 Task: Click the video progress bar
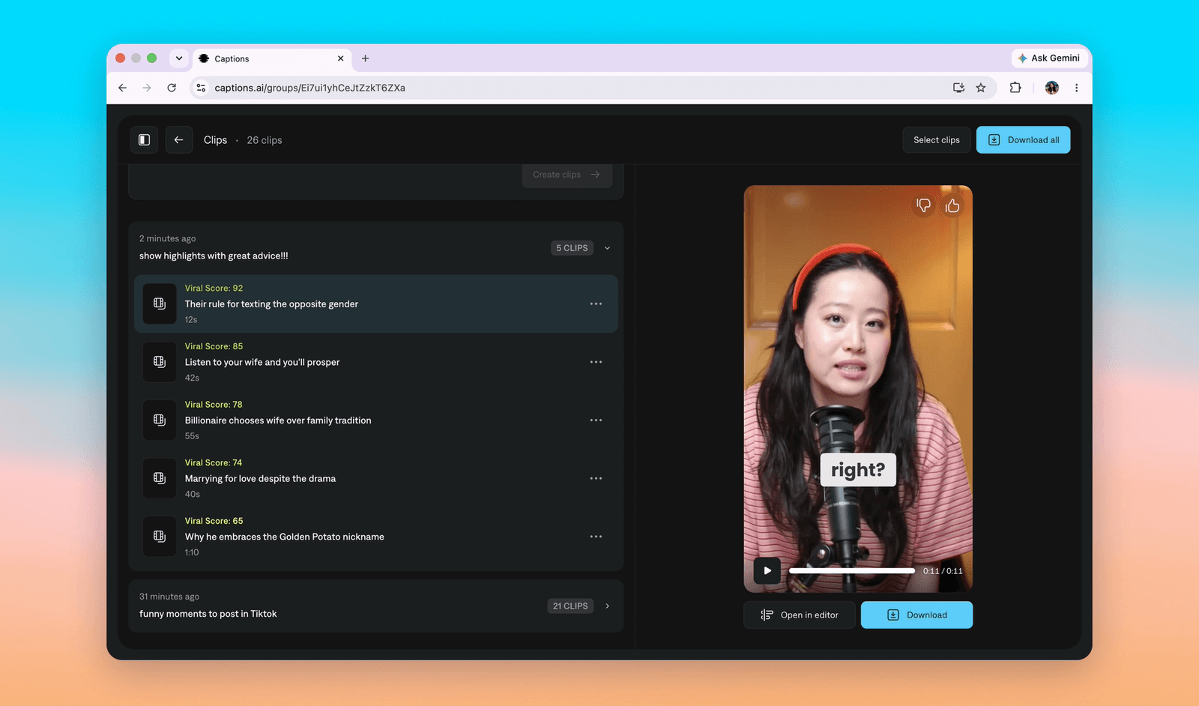point(852,571)
